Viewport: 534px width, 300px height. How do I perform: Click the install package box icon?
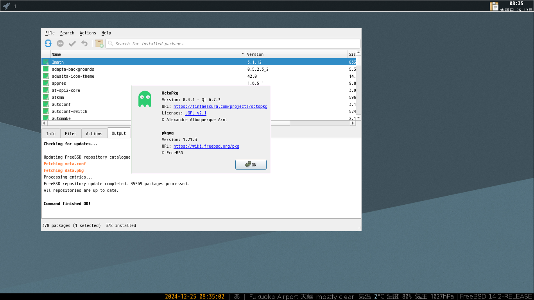99,43
